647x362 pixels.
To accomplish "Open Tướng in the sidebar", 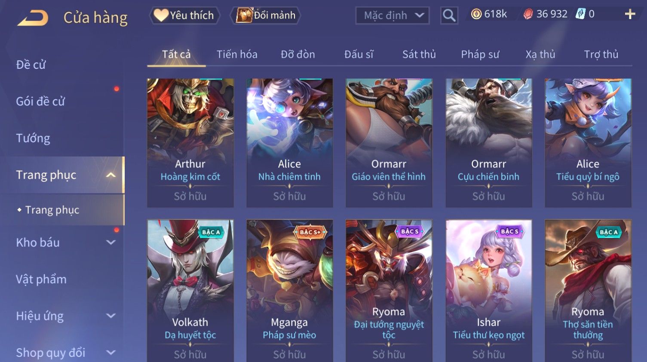I will coord(33,138).
